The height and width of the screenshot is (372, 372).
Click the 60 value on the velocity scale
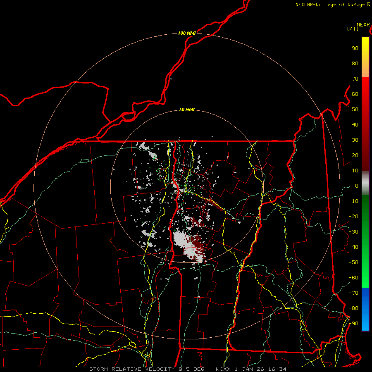click(x=355, y=94)
